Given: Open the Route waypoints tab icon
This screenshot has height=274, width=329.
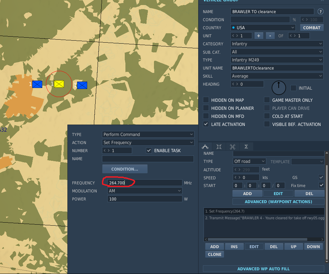Looking at the screenshot, I should click(205, 147).
